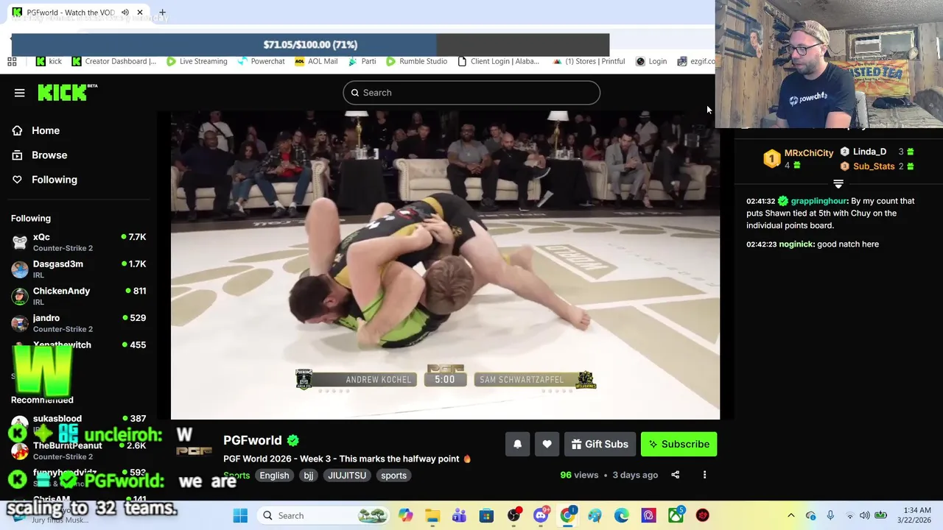The height and width of the screenshot is (530, 943).
Task: Open ChickenAndy channel in Following list
Action: (79, 296)
